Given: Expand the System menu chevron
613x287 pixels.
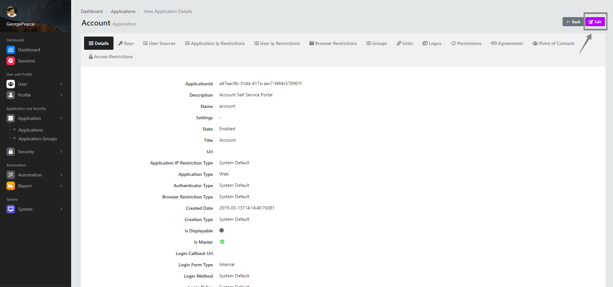Looking at the screenshot, I should point(61,209).
